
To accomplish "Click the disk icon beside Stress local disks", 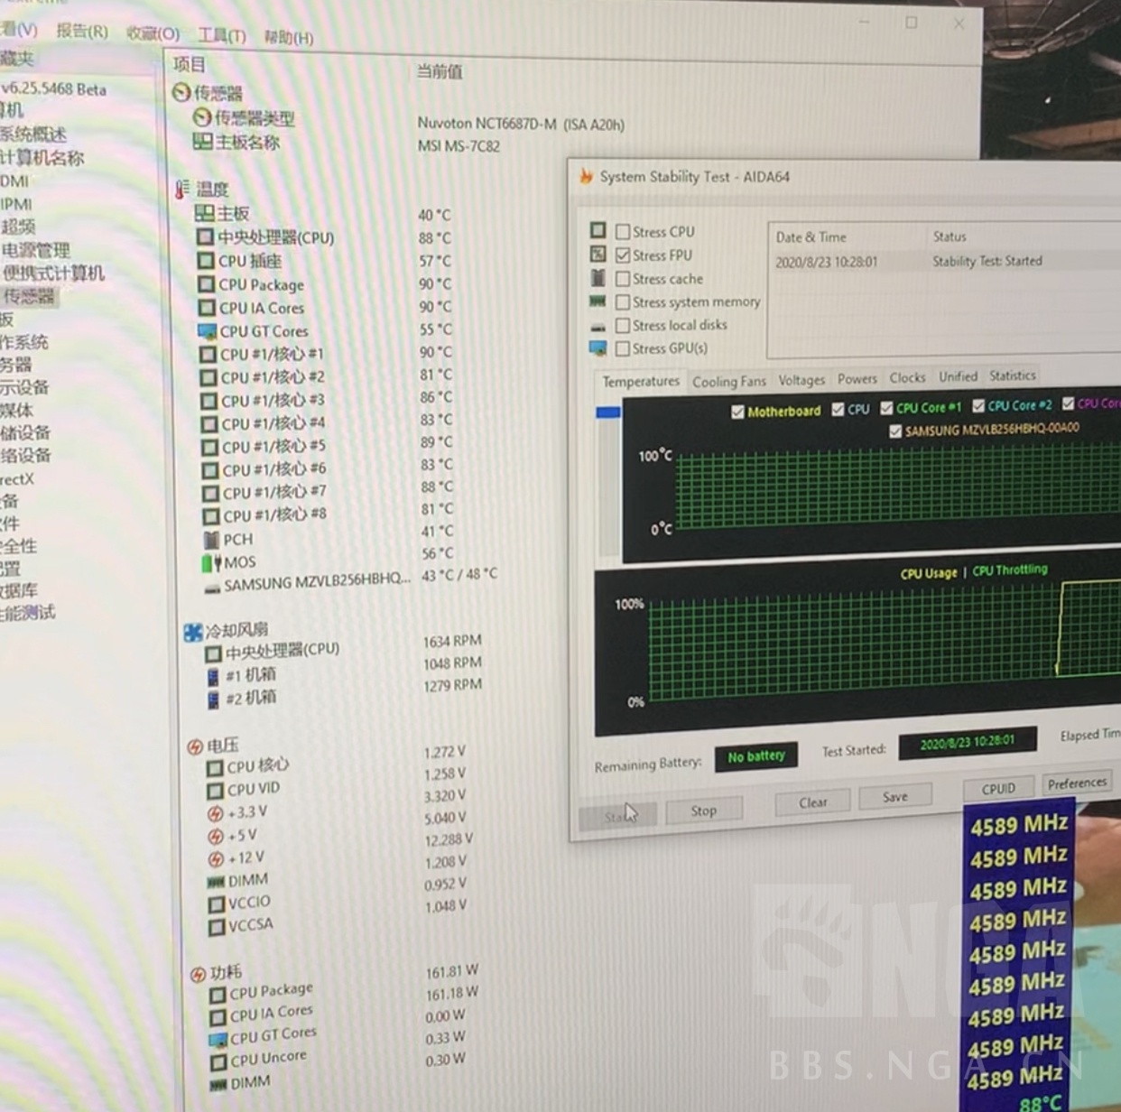I will coord(597,326).
